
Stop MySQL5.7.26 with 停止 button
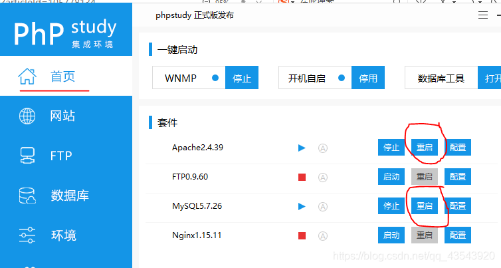(x=391, y=205)
